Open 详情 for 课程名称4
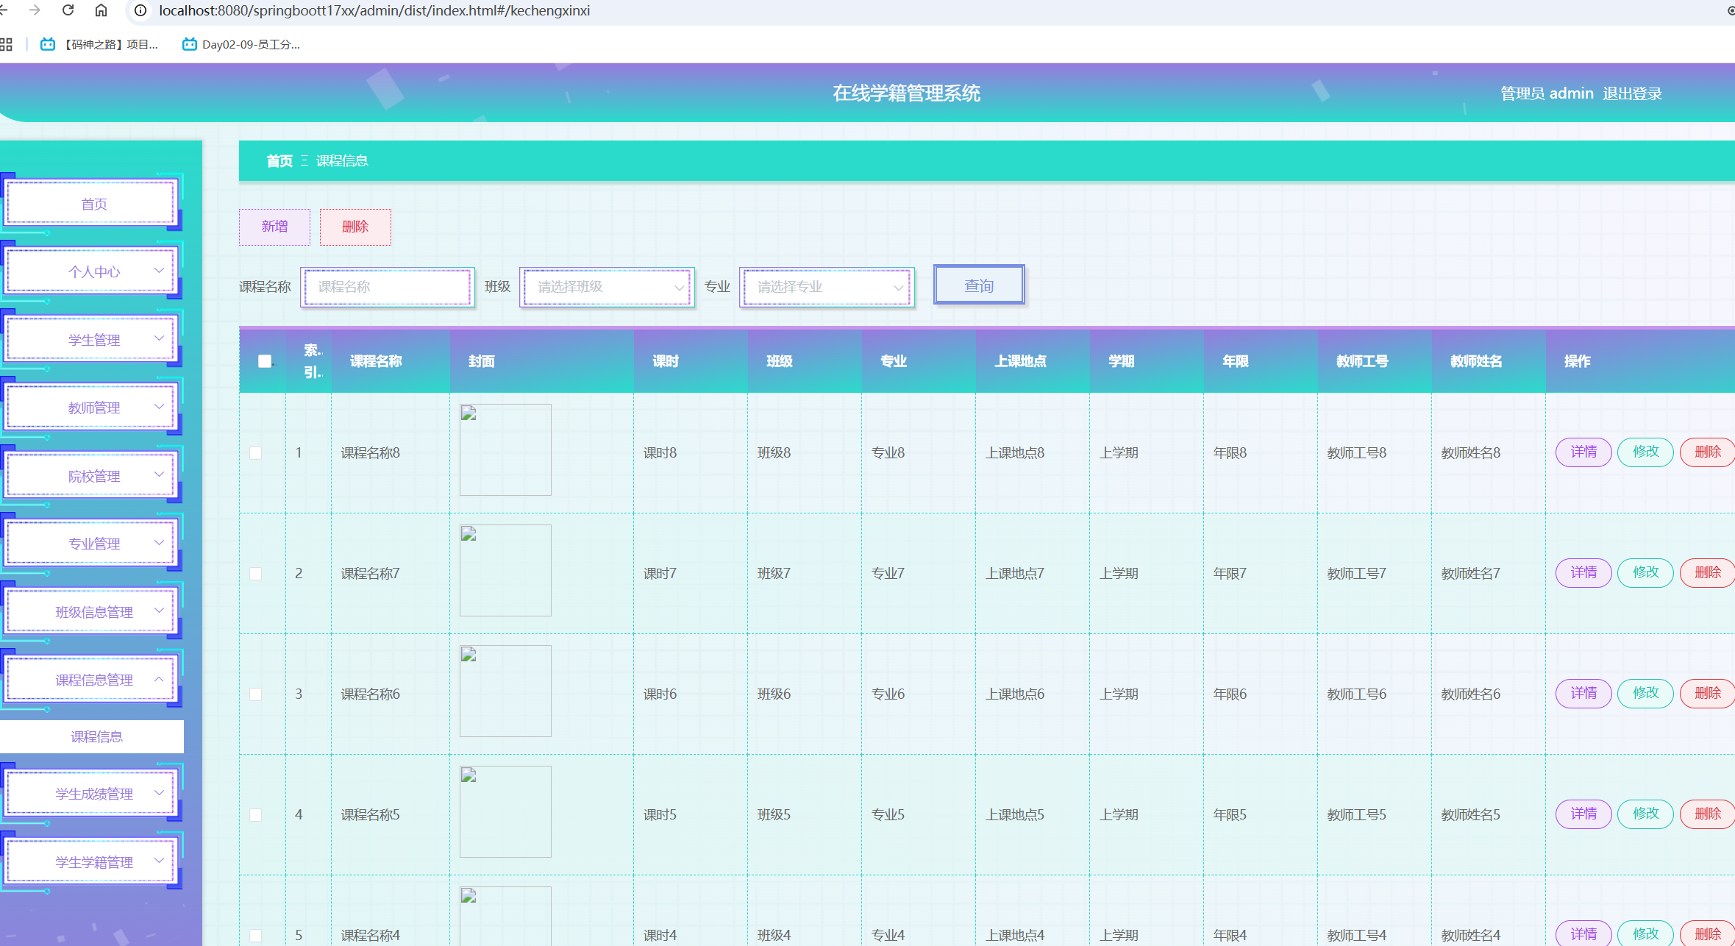The width and height of the screenshot is (1735, 946). coord(1583,933)
